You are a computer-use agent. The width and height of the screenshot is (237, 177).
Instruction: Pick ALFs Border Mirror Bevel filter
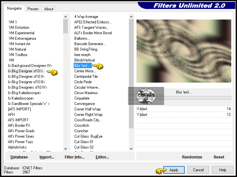coord(93,33)
